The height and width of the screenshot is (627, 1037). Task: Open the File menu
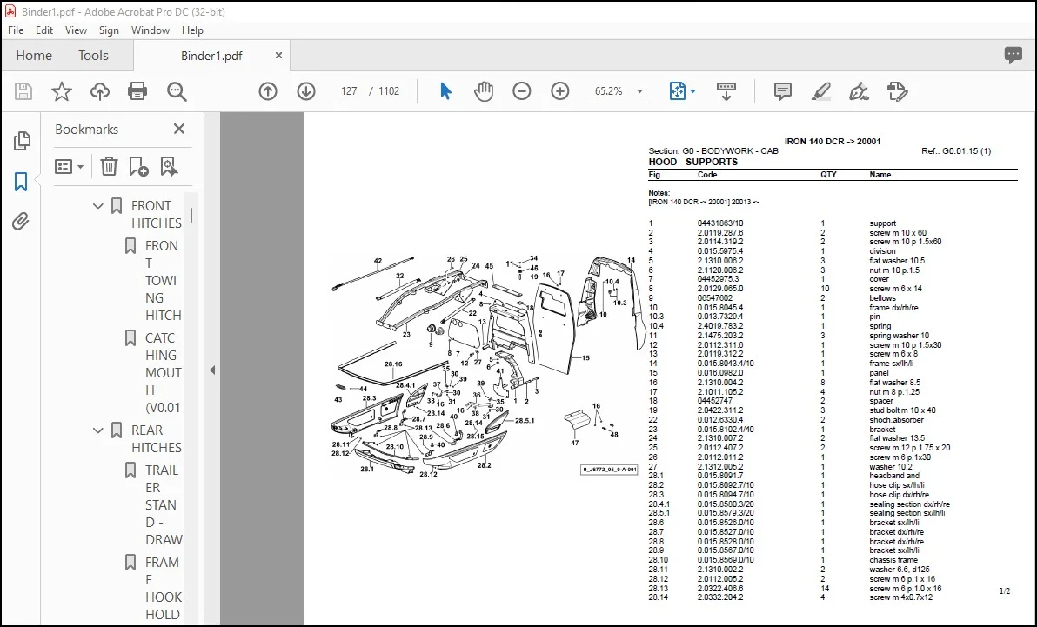(x=15, y=30)
